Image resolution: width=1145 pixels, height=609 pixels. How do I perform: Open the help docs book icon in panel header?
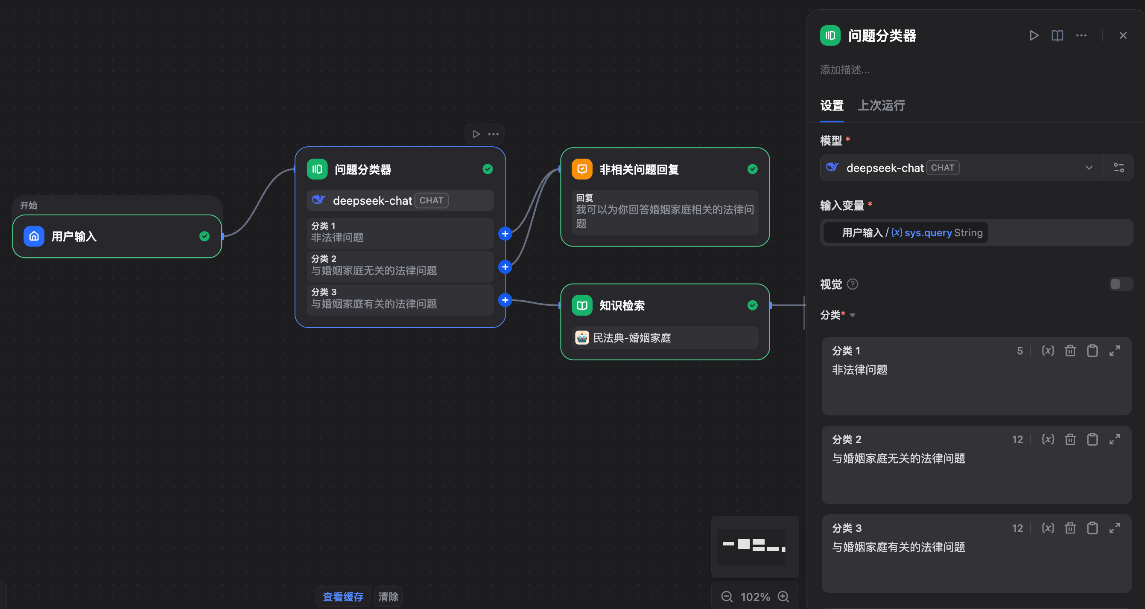pos(1057,35)
